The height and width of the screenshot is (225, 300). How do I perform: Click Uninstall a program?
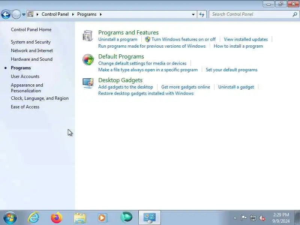[118, 39]
